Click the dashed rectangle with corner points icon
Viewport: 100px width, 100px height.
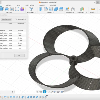[17, 9]
